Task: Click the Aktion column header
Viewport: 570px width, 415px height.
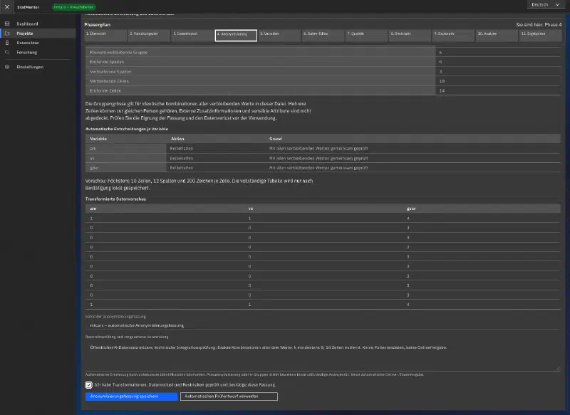Action: 177,139
